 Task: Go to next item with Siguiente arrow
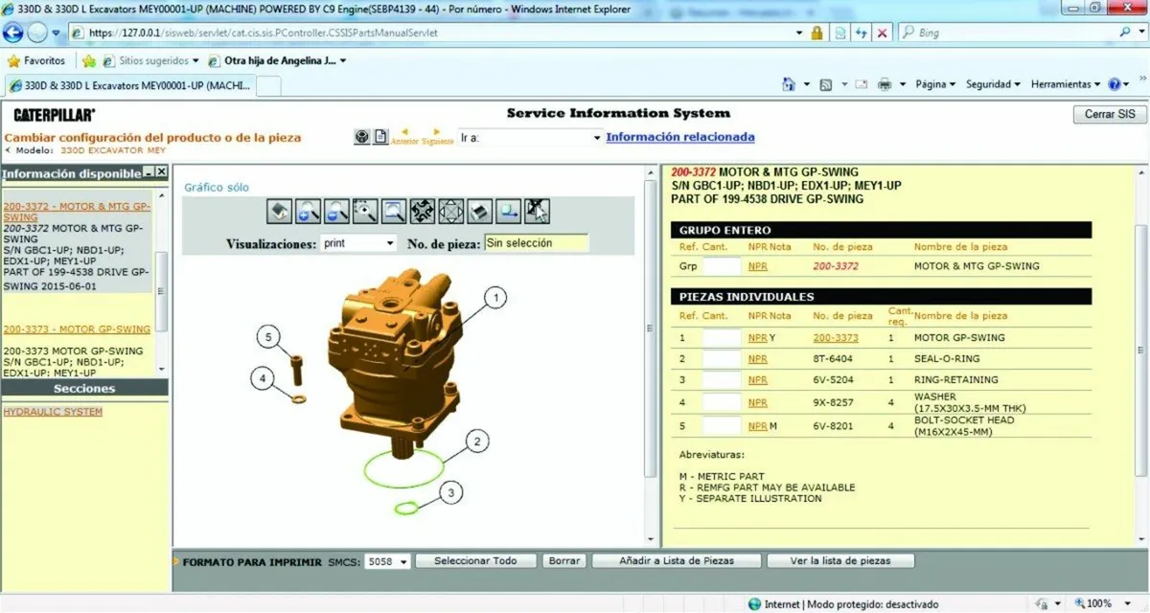[x=437, y=136]
